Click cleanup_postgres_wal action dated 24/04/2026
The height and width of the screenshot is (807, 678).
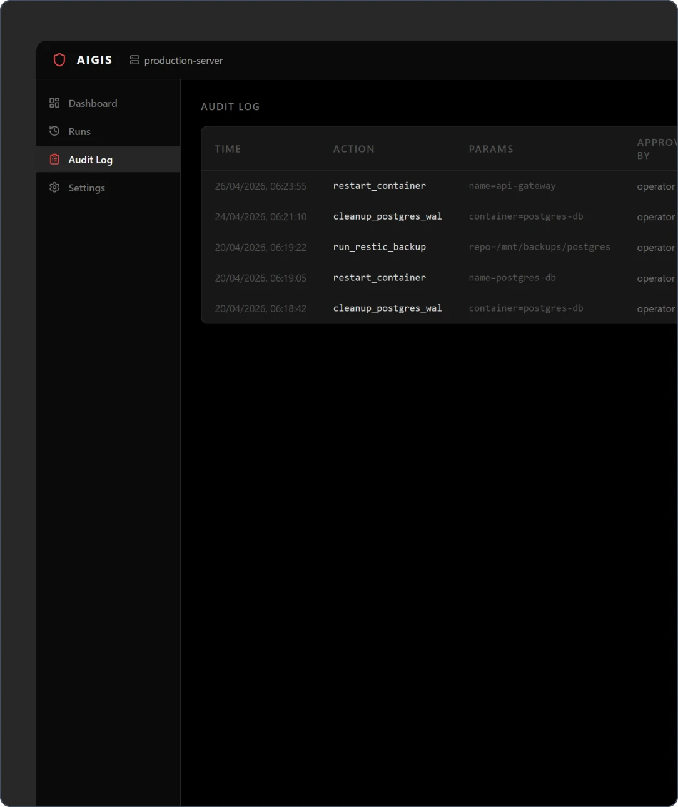pos(388,216)
